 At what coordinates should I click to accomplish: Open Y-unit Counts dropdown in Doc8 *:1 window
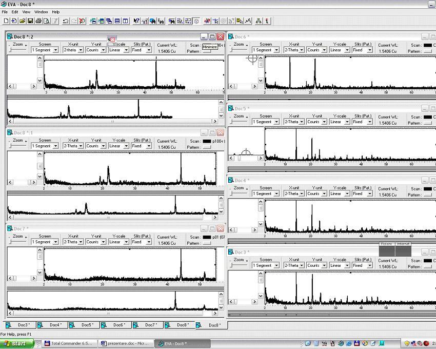tap(95, 146)
